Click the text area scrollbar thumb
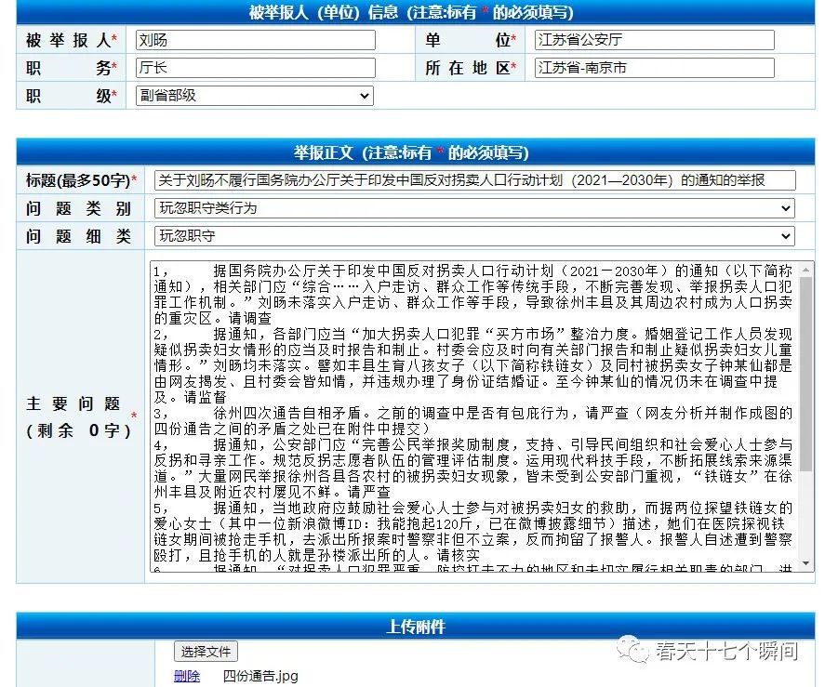825x687 pixels. 806,374
